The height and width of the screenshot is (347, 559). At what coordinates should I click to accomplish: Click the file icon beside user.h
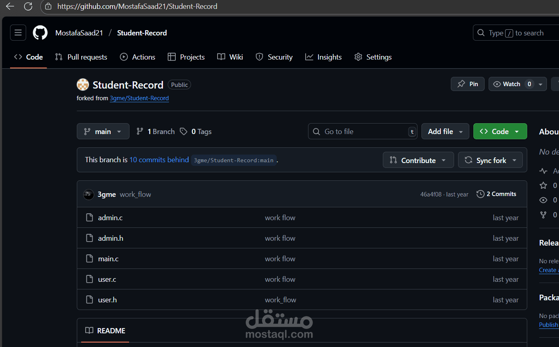pyautogui.click(x=90, y=300)
